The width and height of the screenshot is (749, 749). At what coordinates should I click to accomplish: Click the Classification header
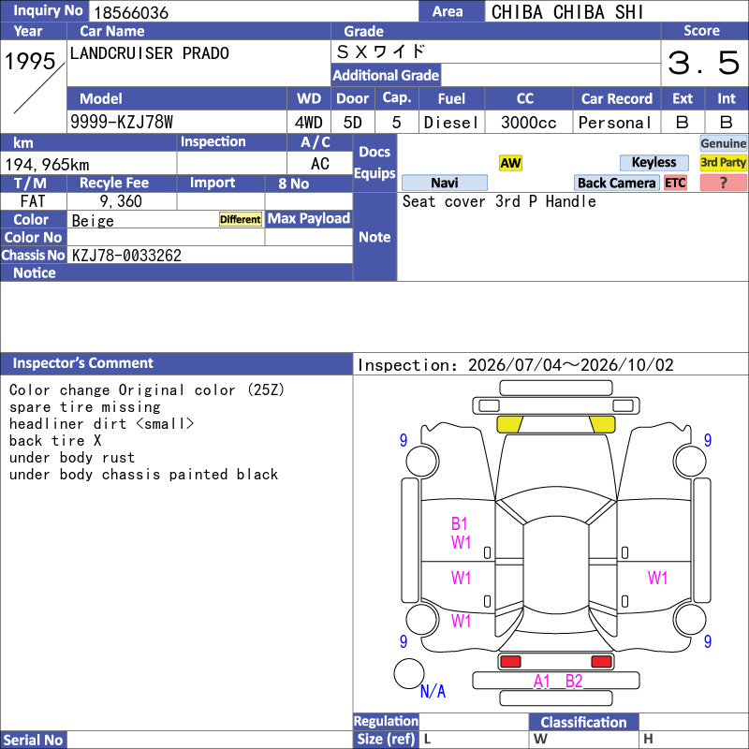583,722
